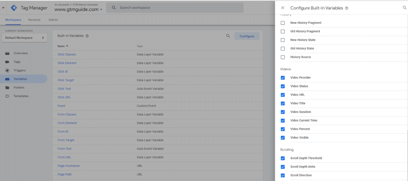The width and height of the screenshot is (408, 181).
Task: Open the Event variable link
Action: pos(61,106)
